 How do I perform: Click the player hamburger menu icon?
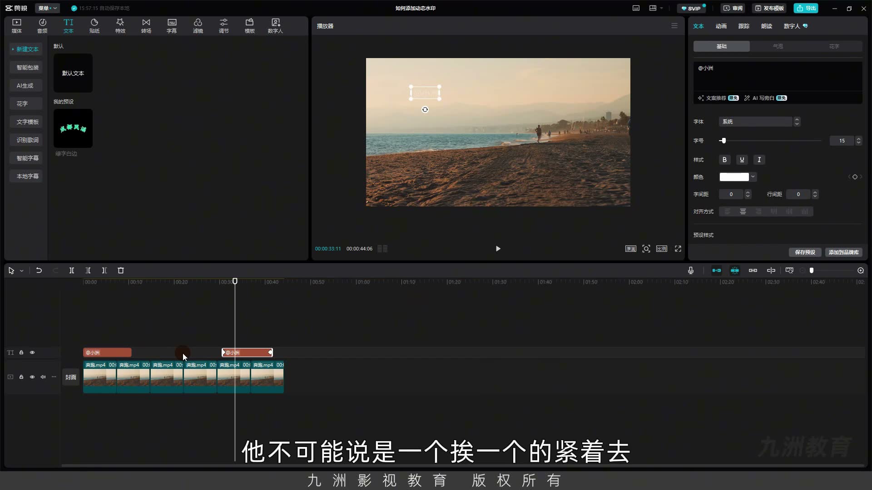tap(674, 26)
